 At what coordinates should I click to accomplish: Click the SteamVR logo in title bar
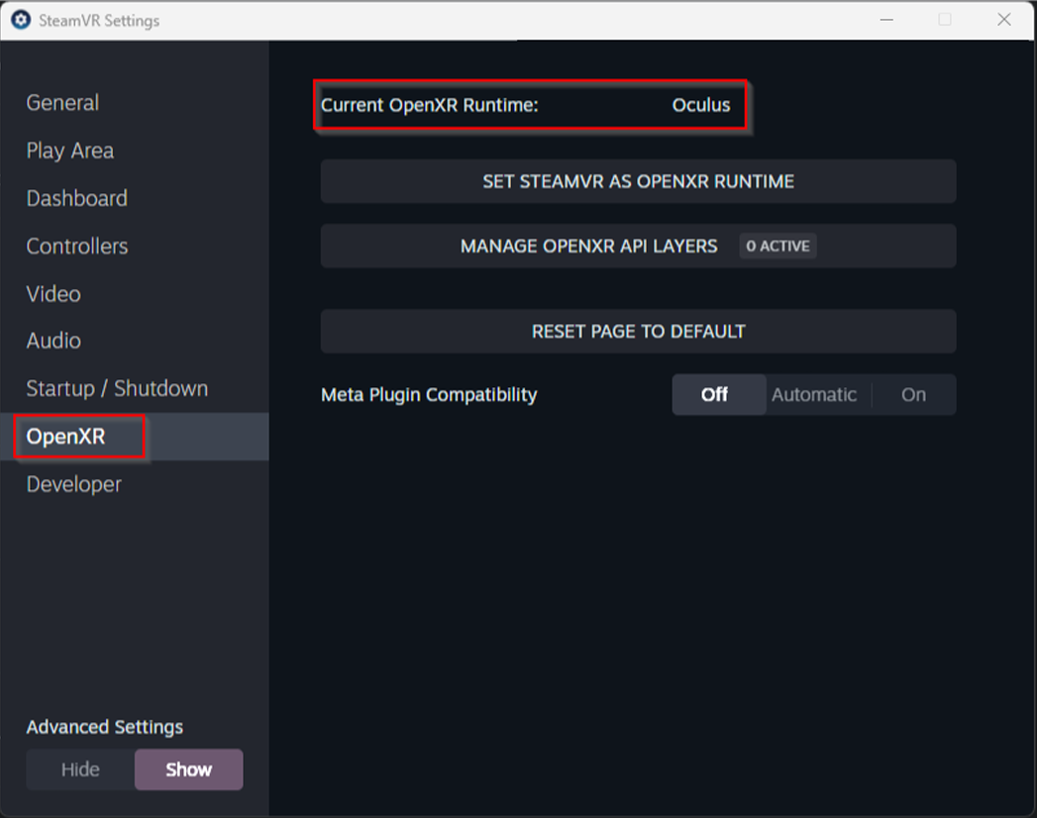(20, 20)
